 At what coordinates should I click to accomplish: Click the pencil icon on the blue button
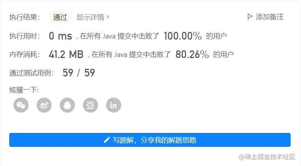107,140
